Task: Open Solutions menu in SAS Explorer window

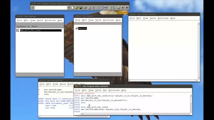Action: click(50, 20)
